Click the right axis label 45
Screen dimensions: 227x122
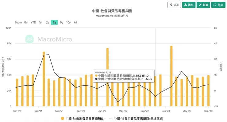click(216, 43)
